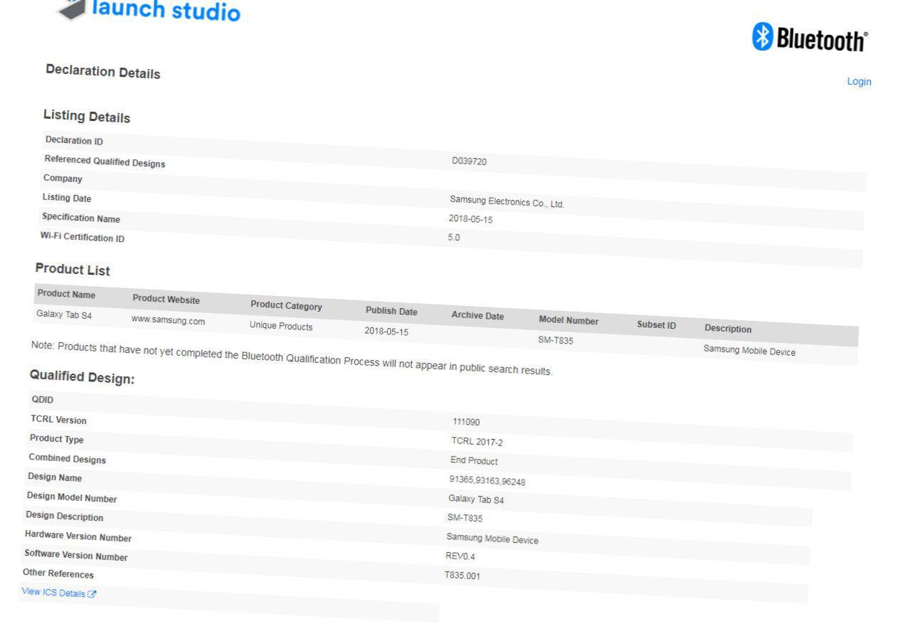Click the Other References label
This screenshot has height=634, width=908.
[58, 574]
